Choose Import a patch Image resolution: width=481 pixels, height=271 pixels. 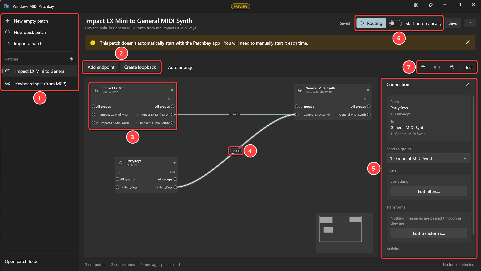tap(40, 43)
